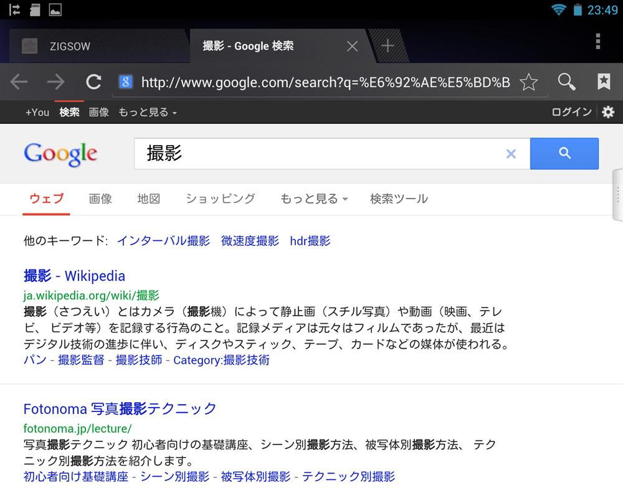Open Category:撮影技術 sitelink
The image size is (623, 498).
click(221, 360)
